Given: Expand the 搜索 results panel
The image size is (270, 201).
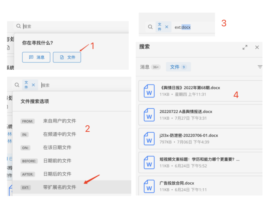Looking at the screenshot, I should click(x=245, y=47).
